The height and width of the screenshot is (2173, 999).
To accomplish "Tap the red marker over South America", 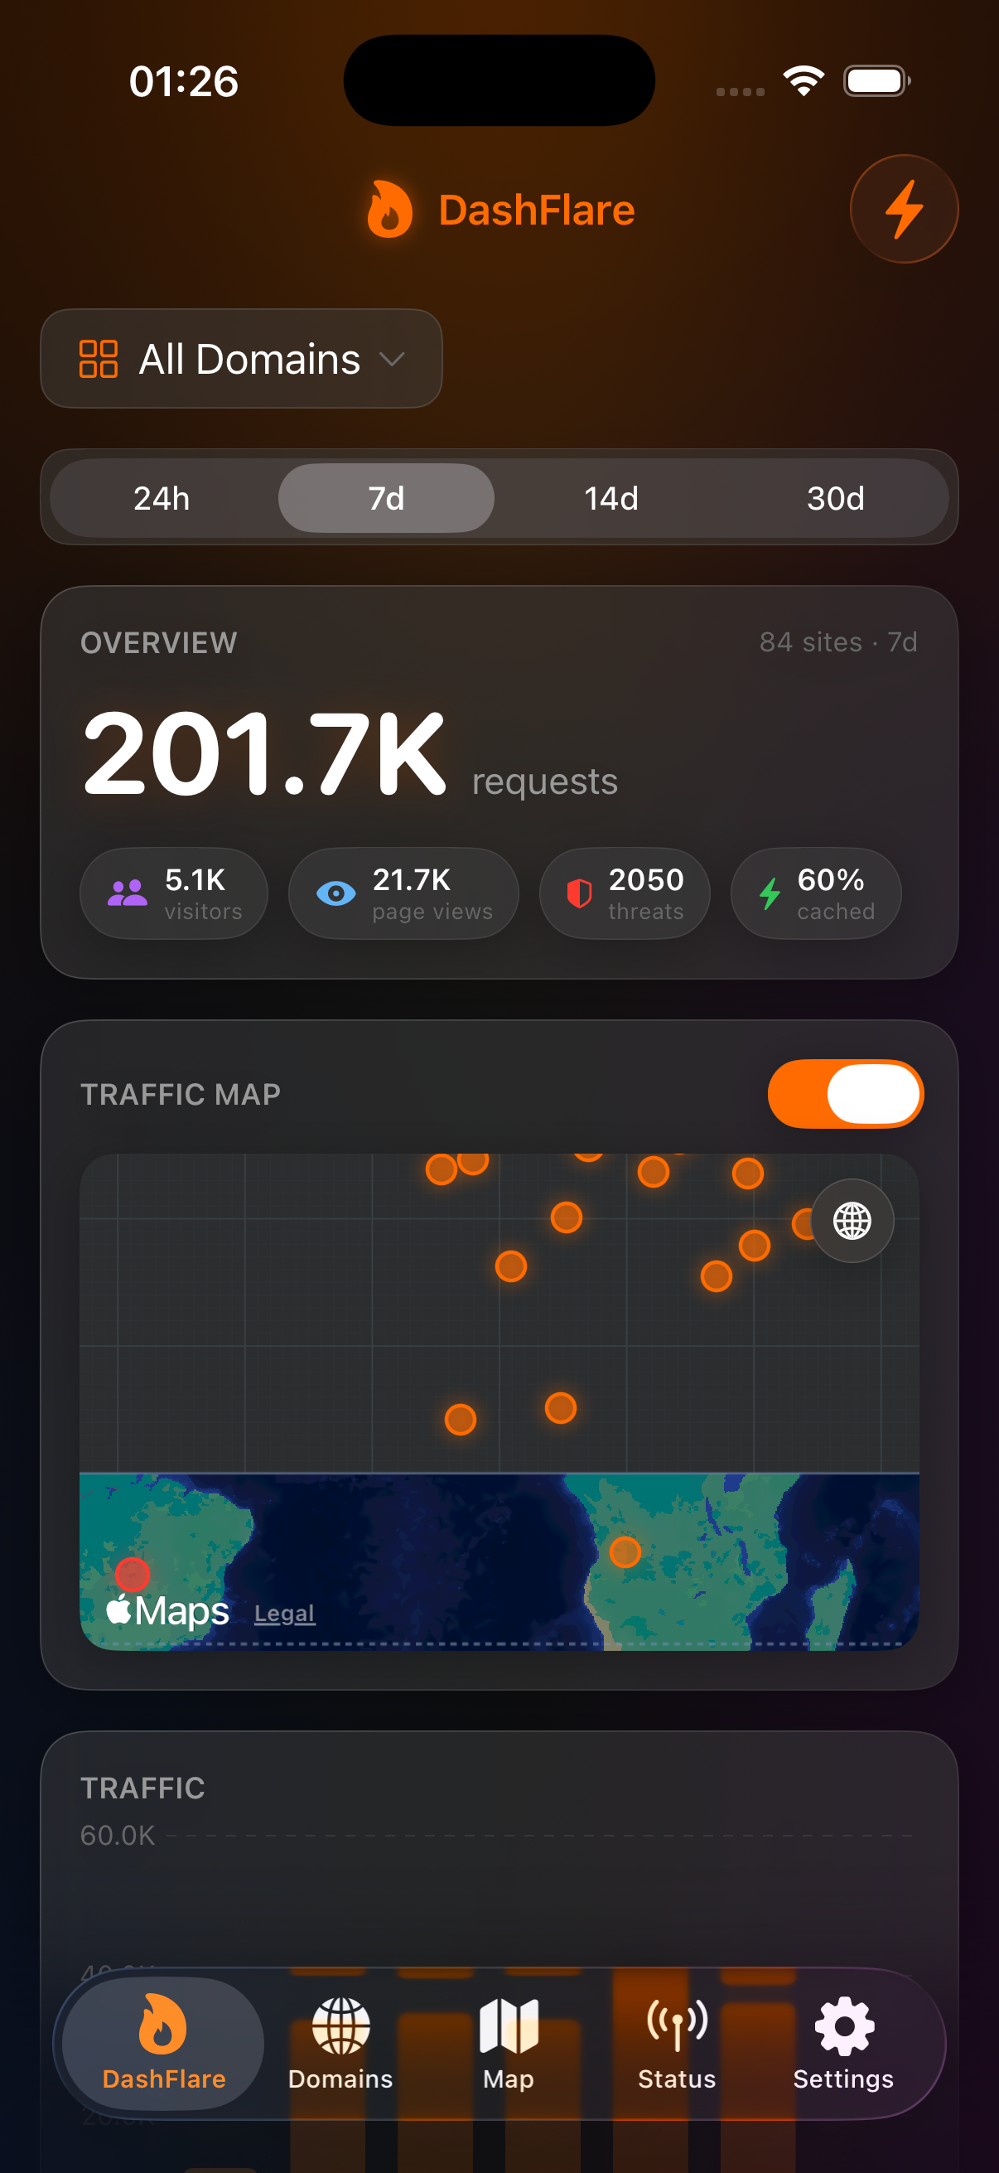I will (133, 1574).
